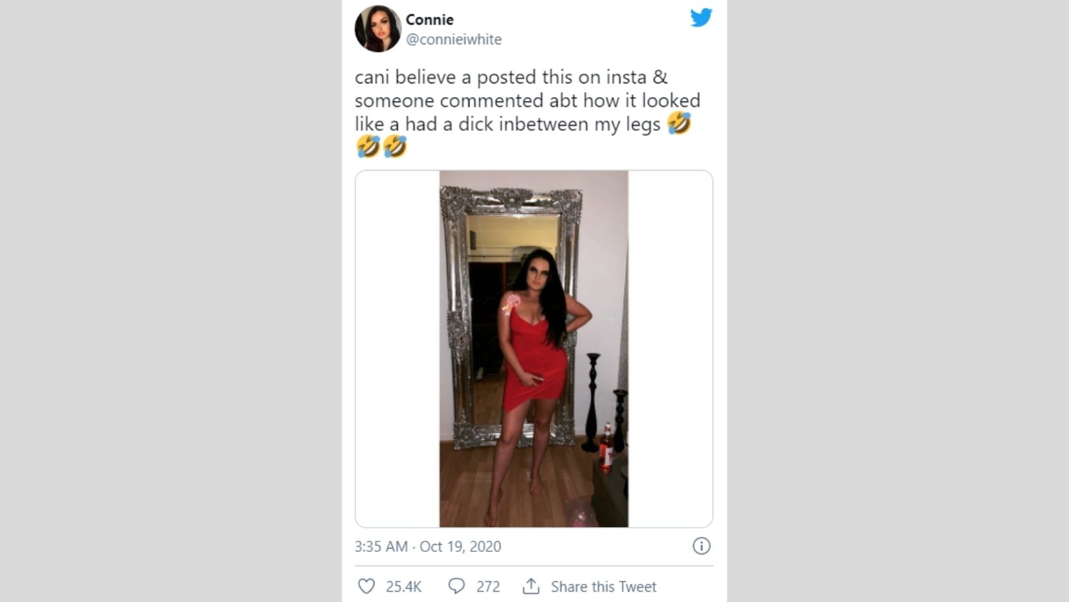Click the laughing emoji after "my legs"

679,123
